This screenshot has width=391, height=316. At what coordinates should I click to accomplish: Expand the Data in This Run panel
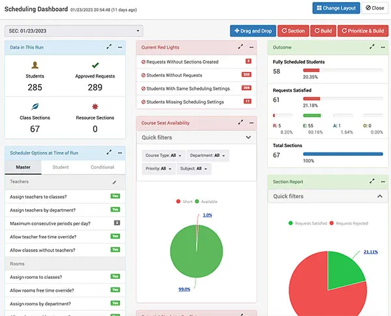109,48
